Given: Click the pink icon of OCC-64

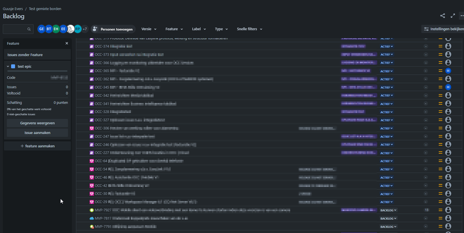Looking at the screenshot, I should pyautogui.click(x=92, y=161).
